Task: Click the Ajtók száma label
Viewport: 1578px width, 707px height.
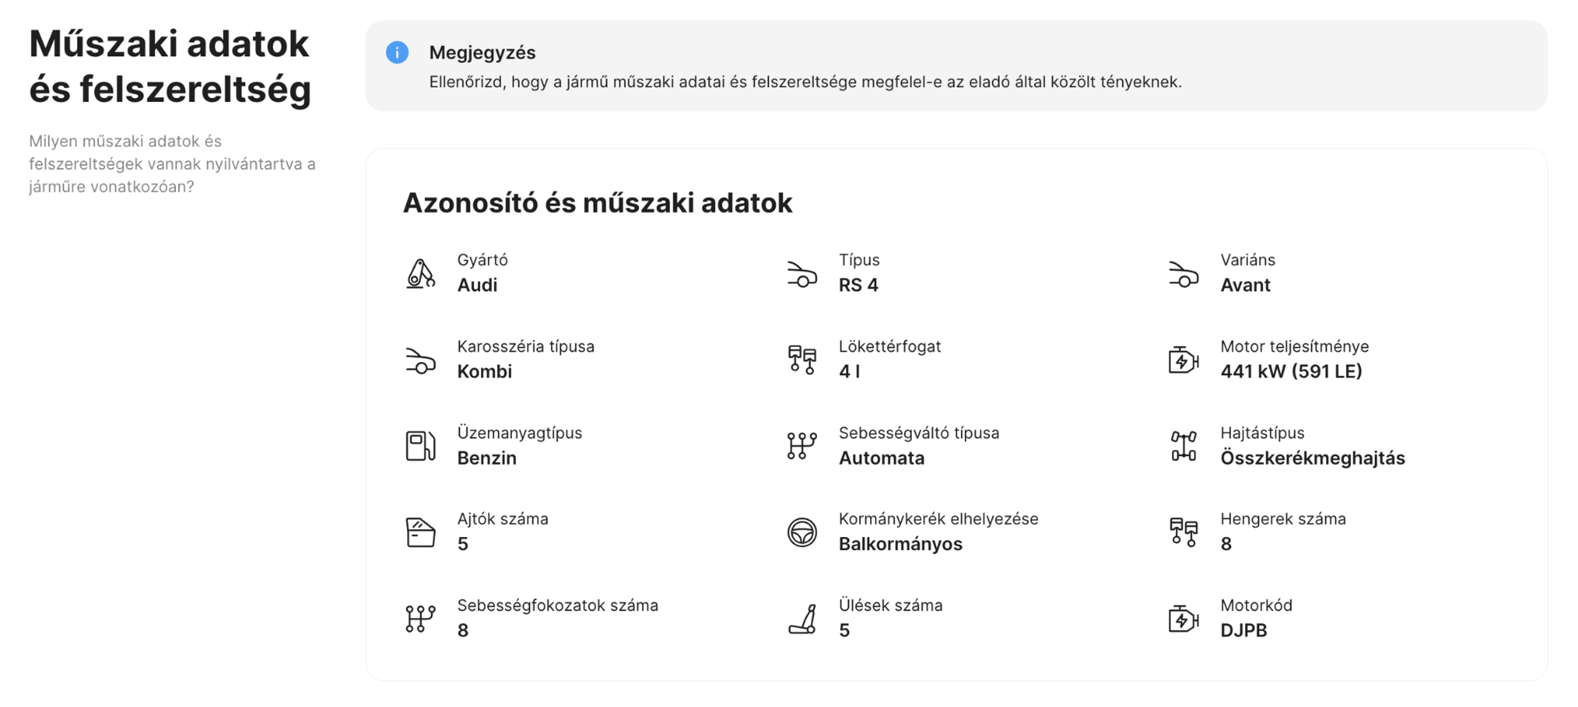Action: 503,519
